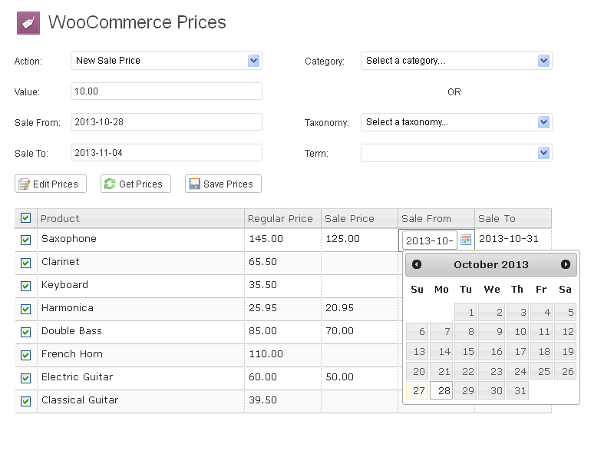Click French Horn's regular price 110.00

point(266,354)
